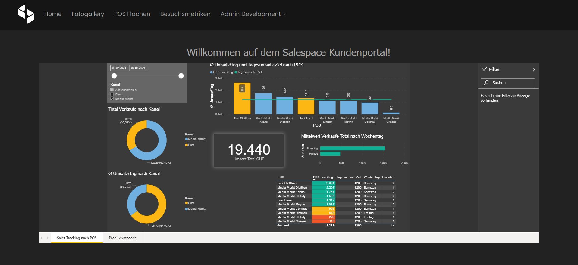Open the Home menu item
This screenshot has height=265, width=578.
(x=53, y=14)
